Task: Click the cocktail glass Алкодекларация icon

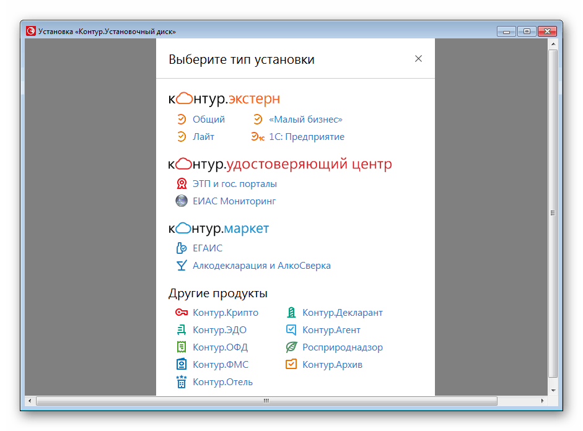Action: pos(181,266)
